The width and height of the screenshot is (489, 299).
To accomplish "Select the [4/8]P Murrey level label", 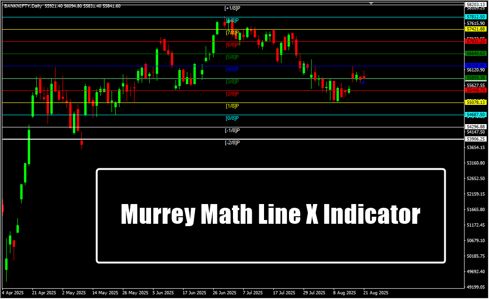I will [x=232, y=69].
